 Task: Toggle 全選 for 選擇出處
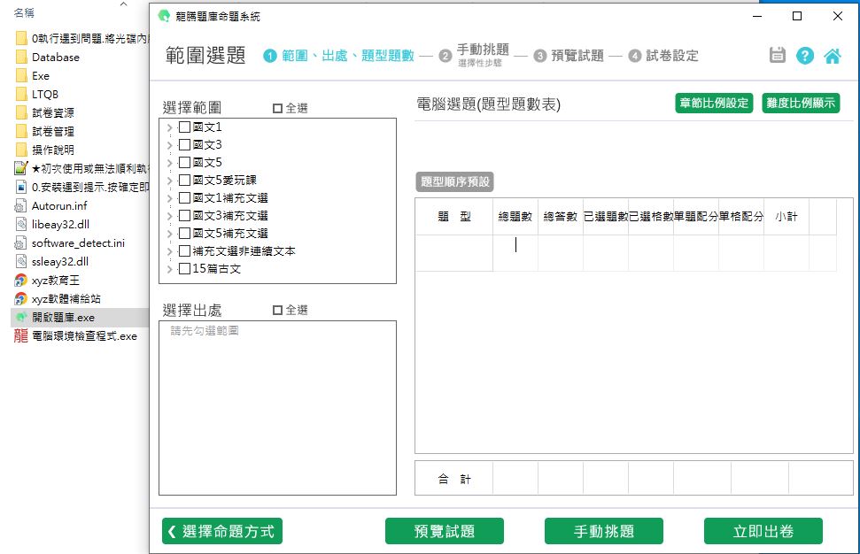pos(277,310)
